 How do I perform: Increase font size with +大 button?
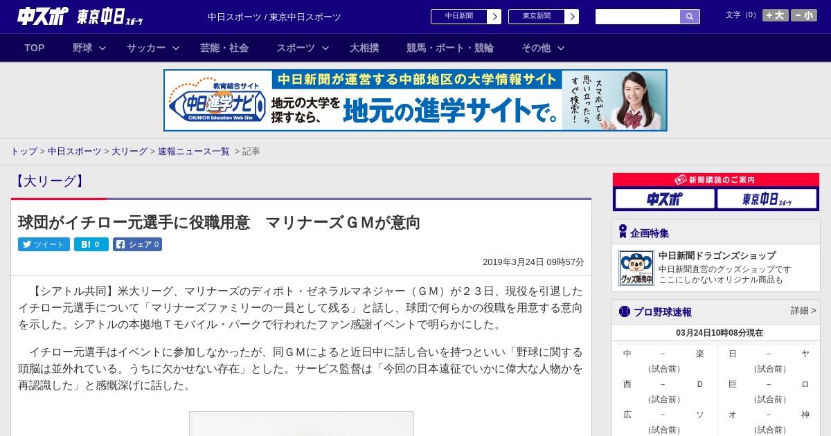click(x=775, y=15)
